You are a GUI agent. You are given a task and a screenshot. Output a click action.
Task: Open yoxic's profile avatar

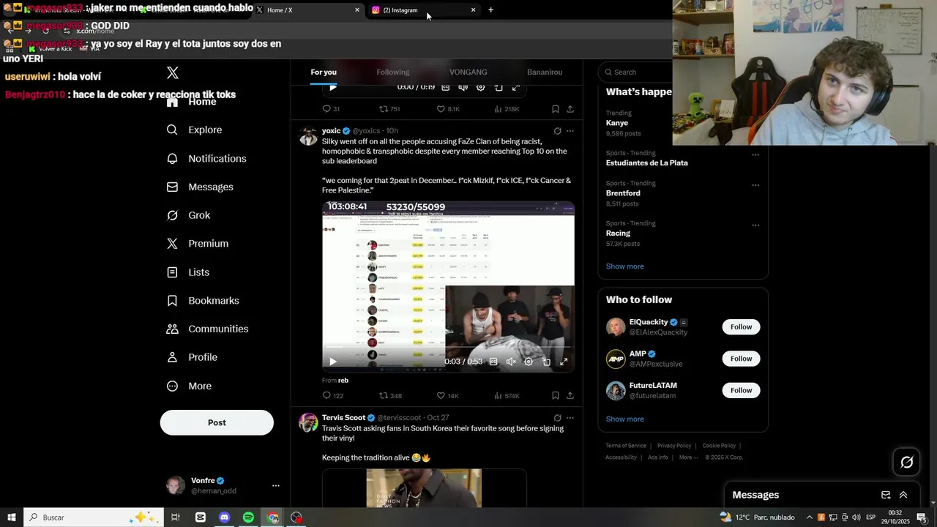click(x=309, y=136)
